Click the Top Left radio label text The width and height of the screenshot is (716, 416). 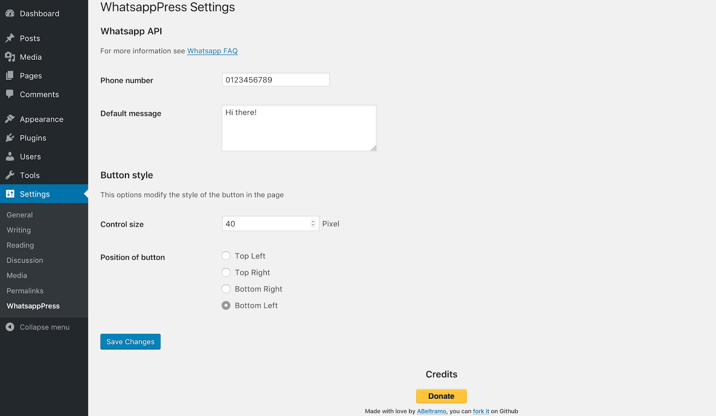[x=250, y=256]
